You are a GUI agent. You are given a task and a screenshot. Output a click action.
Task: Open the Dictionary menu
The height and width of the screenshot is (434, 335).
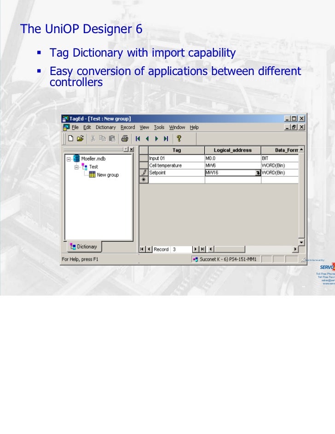[x=106, y=127]
